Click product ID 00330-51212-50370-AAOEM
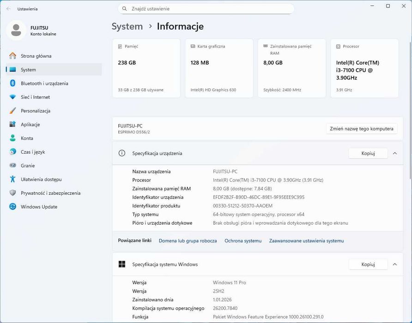Viewport: 412px width, 323px height. pyautogui.click(x=242, y=206)
